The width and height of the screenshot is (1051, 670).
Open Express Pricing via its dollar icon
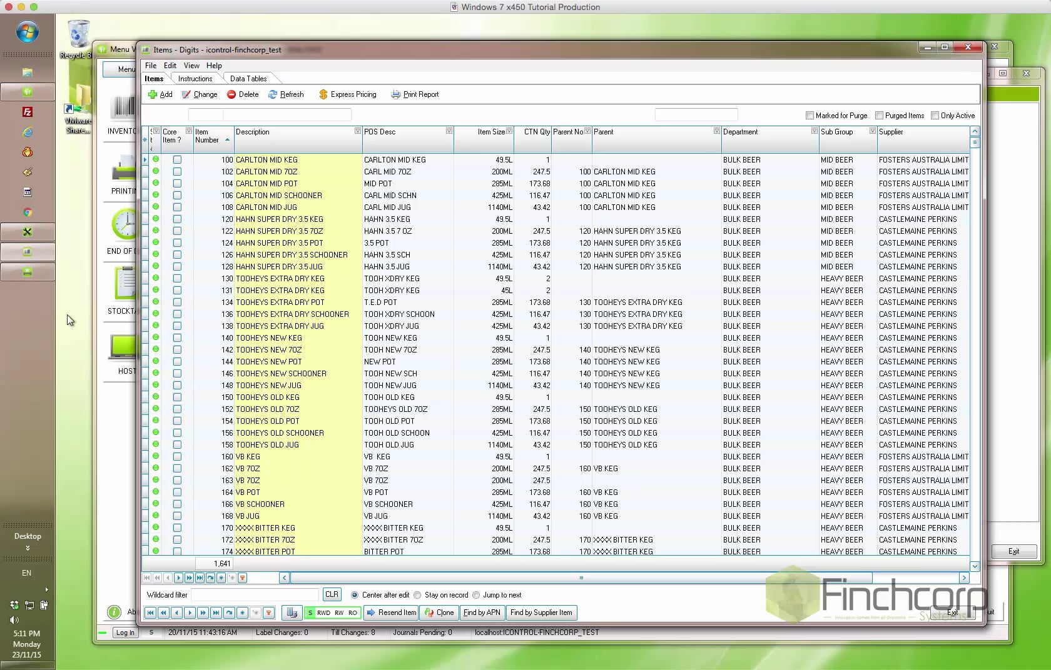tap(323, 94)
